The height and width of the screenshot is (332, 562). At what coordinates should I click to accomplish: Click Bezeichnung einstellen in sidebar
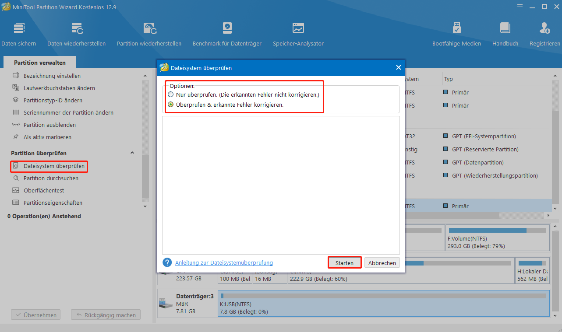coord(52,76)
